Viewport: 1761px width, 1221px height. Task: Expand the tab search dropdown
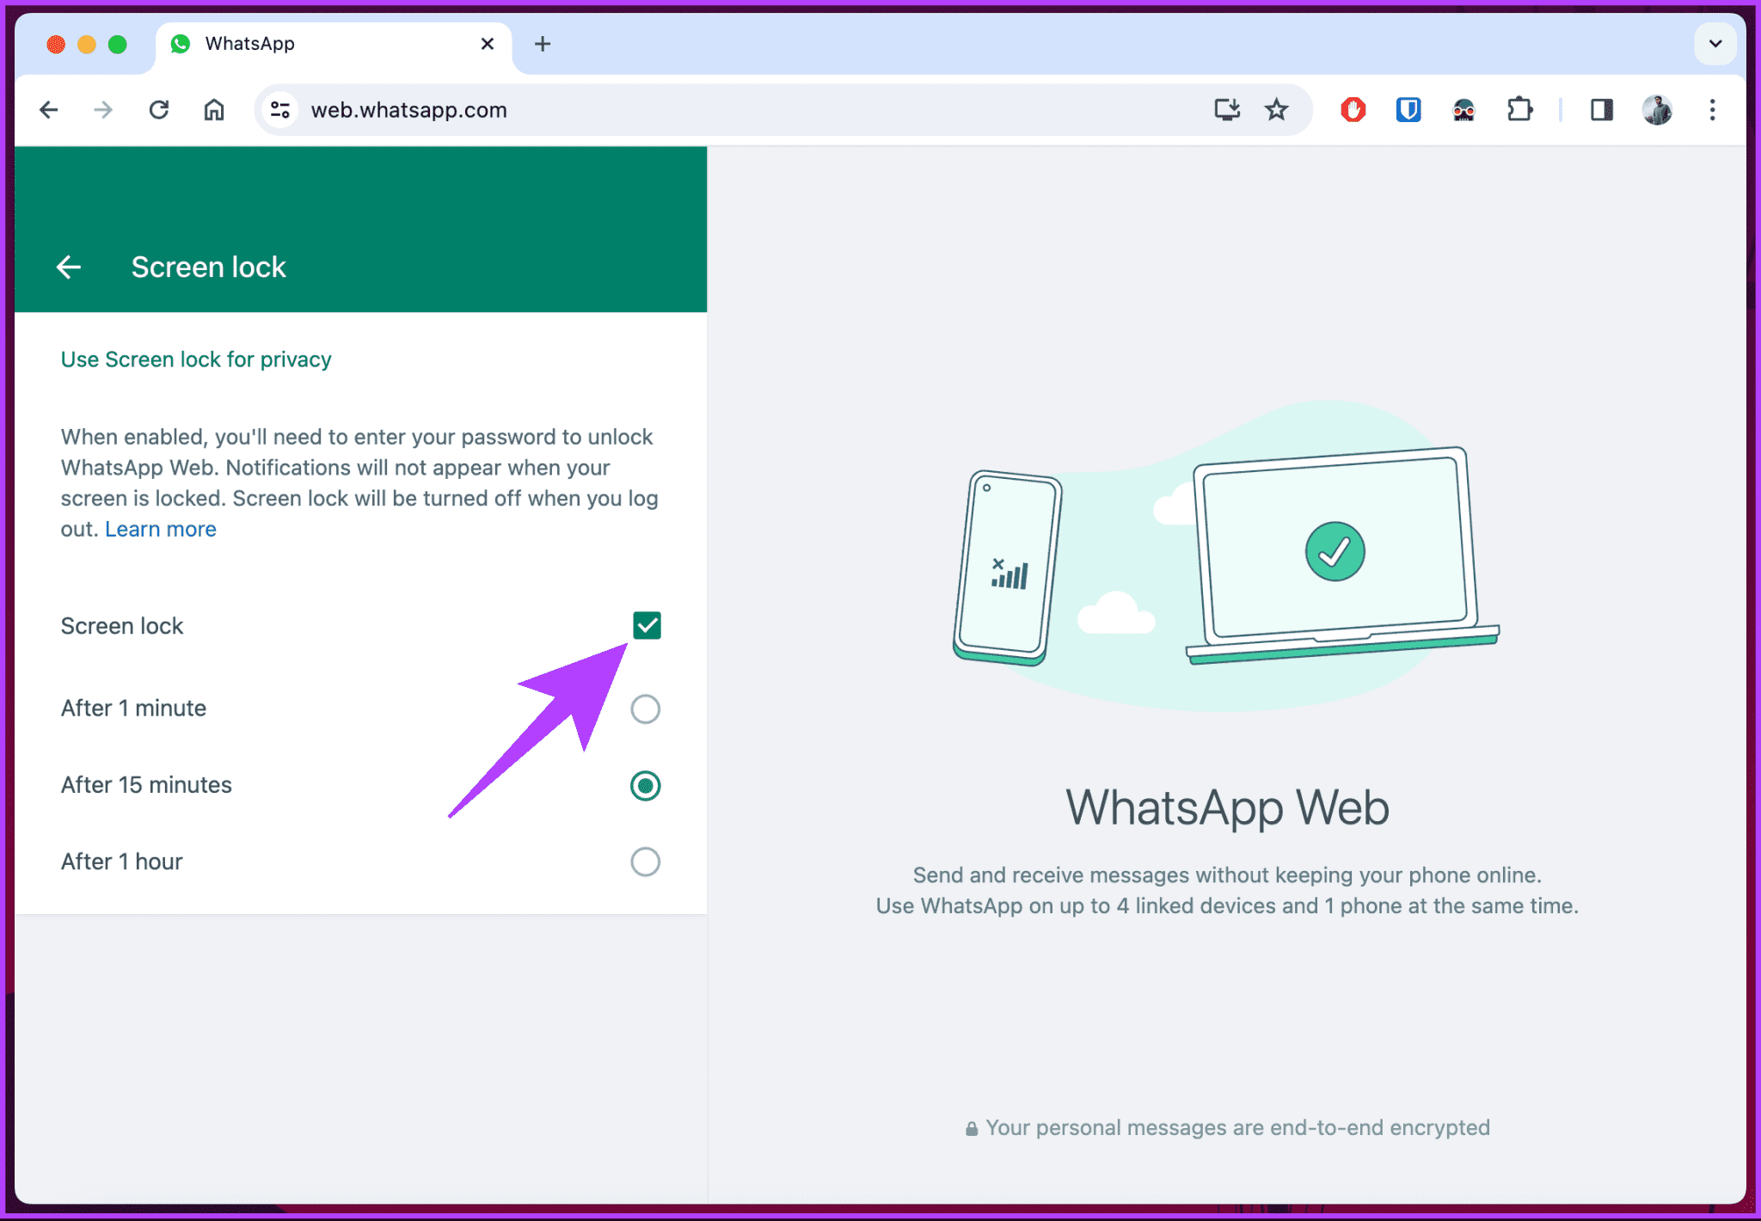click(1715, 44)
